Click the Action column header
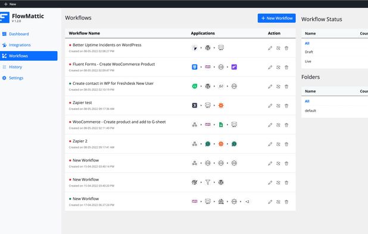Viewport: 368px width, 234px height. point(274,33)
